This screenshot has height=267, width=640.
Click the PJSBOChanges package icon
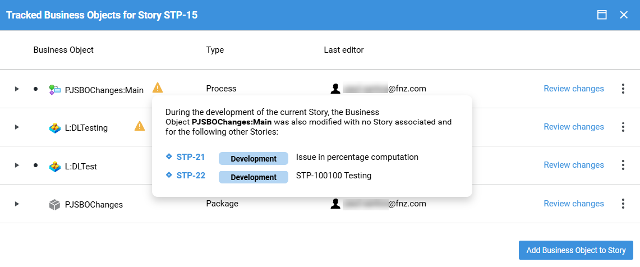(x=54, y=205)
